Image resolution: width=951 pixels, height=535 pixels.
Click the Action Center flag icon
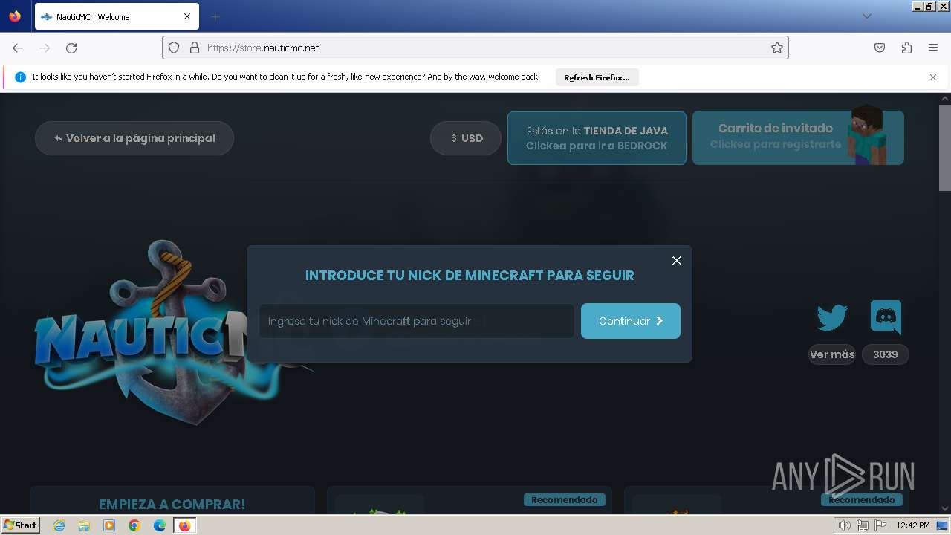point(880,525)
